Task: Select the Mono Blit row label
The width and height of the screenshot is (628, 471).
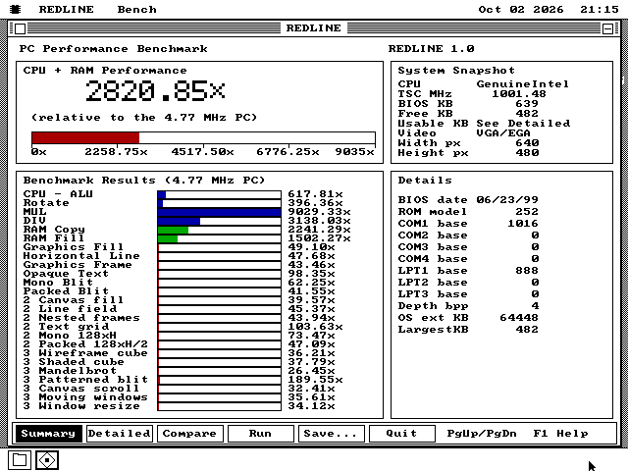Action: coord(58,283)
